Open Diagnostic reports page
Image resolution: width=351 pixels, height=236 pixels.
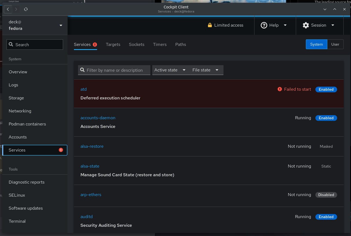pyautogui.click(x=35, y=182)
